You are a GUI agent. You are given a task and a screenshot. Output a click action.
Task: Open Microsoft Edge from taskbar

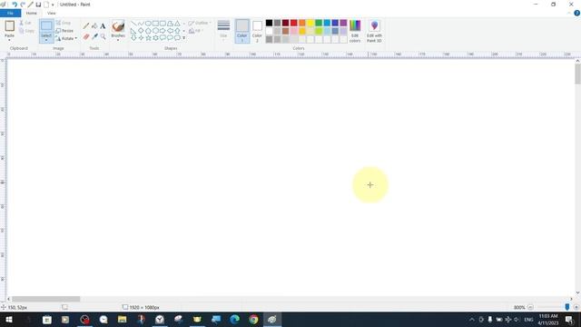(x=234, y=320)
